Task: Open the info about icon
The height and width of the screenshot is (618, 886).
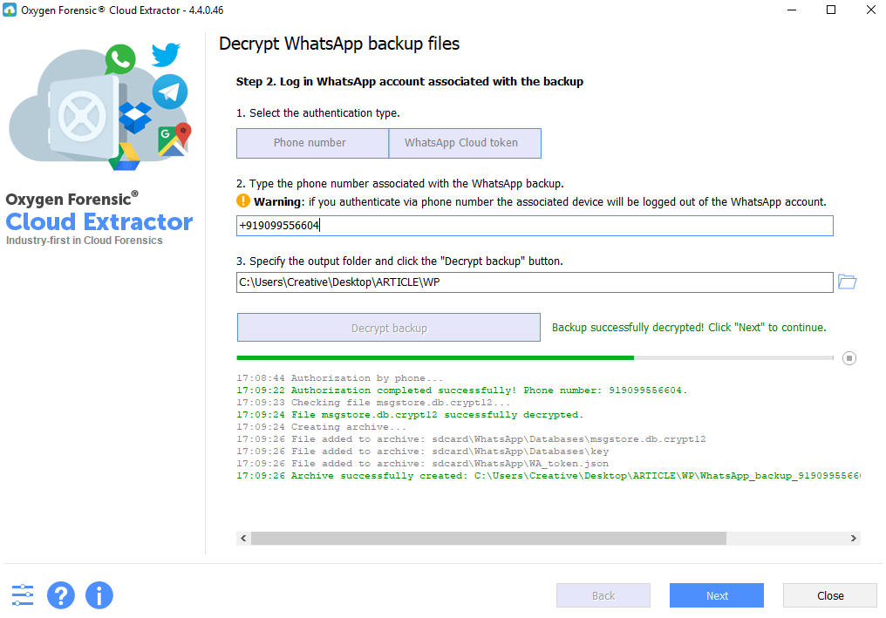Action: pyautogui.click(x=99, y=594)
